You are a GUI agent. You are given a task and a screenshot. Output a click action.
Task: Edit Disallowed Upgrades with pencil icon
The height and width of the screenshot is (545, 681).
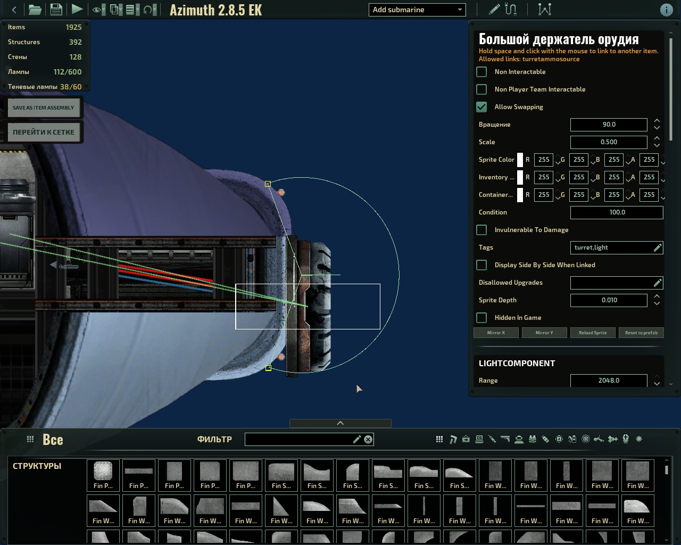[x=658, y=282]
